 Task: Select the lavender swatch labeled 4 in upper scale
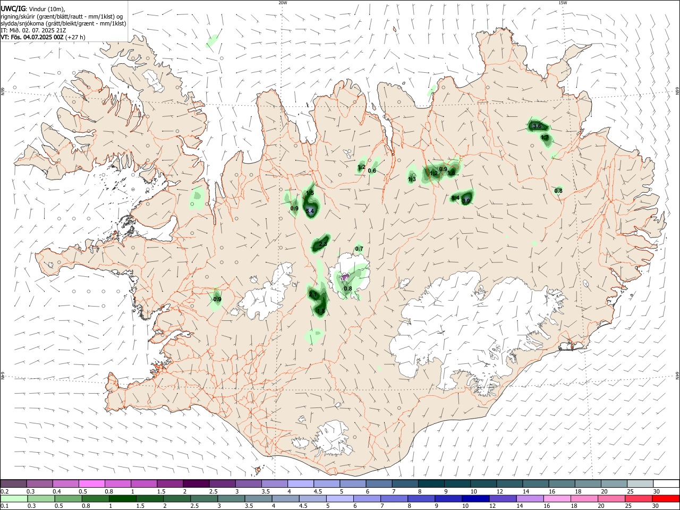pos(300,483)
